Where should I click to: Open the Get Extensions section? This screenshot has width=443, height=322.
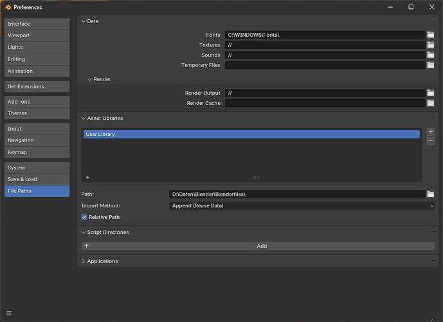pyautogui.click(x=37, y=86)
